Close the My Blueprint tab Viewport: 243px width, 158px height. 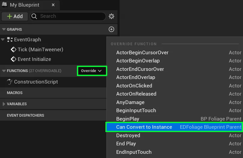(53, 5)
